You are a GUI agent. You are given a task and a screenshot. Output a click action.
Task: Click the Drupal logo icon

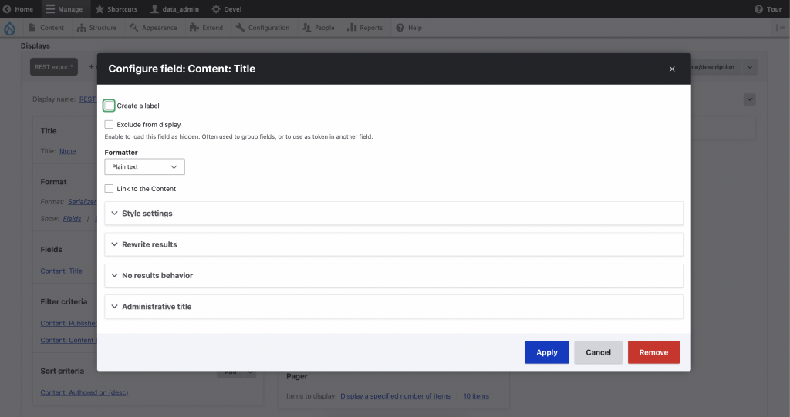(x=9, y=29)
